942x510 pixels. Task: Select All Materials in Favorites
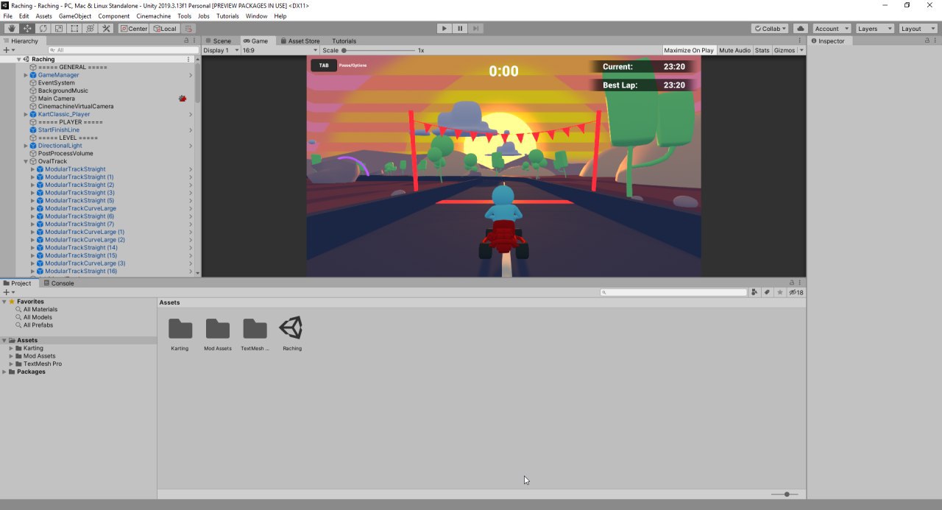point(40,309)
